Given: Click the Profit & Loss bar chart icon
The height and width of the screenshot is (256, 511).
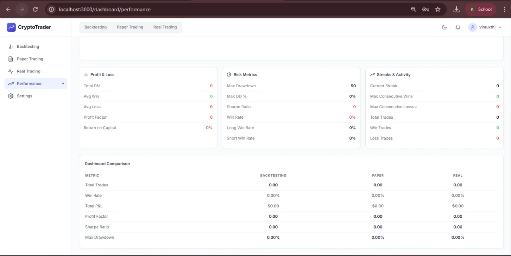Looking at the screenshot, I should 86,74.
